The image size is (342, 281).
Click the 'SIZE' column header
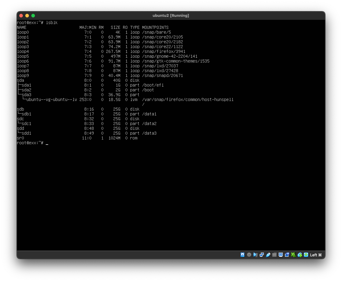[x=115, y=27]
